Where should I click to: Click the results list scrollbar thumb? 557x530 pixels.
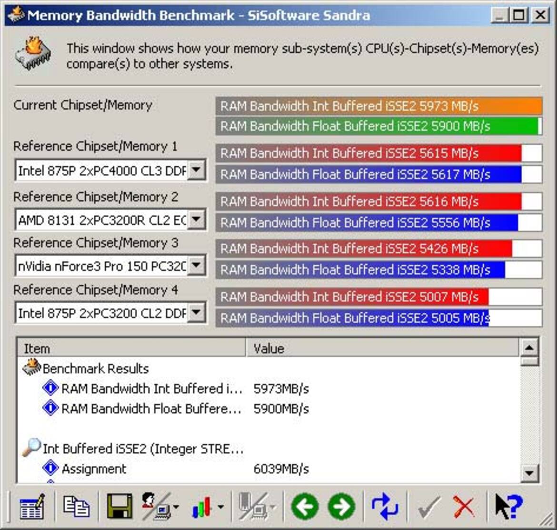(x=529, y=361)
